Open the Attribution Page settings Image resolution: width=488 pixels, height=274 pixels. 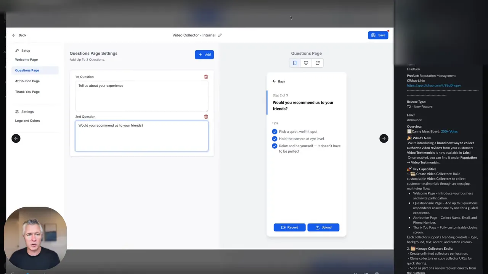(27, 81)
